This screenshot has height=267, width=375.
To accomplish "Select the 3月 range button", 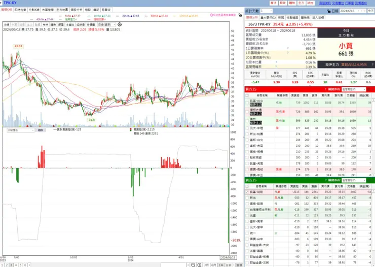I will point(206,265).
